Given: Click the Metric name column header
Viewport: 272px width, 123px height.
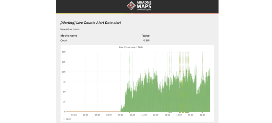Looking at the screenshot, I should click(x=69, y=36).
